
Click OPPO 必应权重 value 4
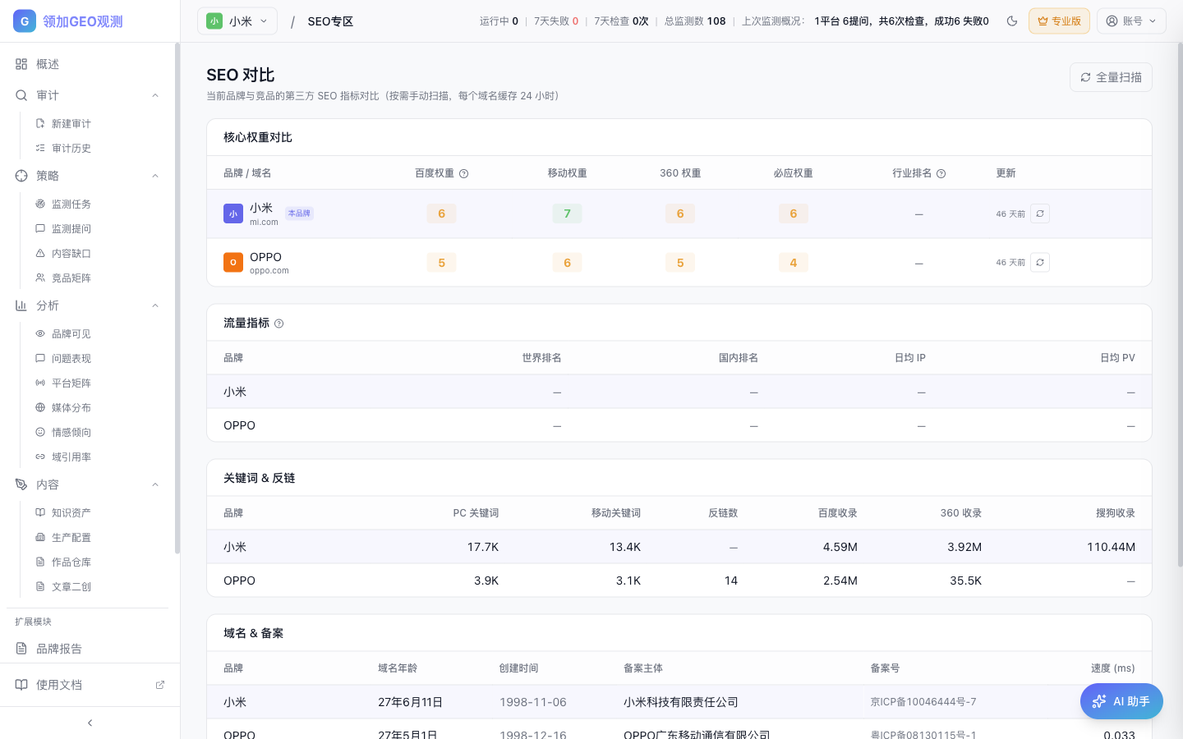pyautogui.click(x=794, y=263)
